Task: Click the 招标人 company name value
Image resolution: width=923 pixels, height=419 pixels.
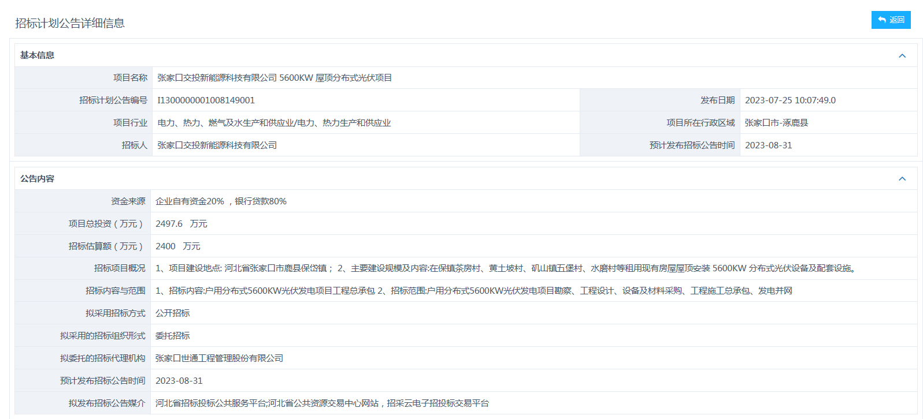Action: point(217,145)
